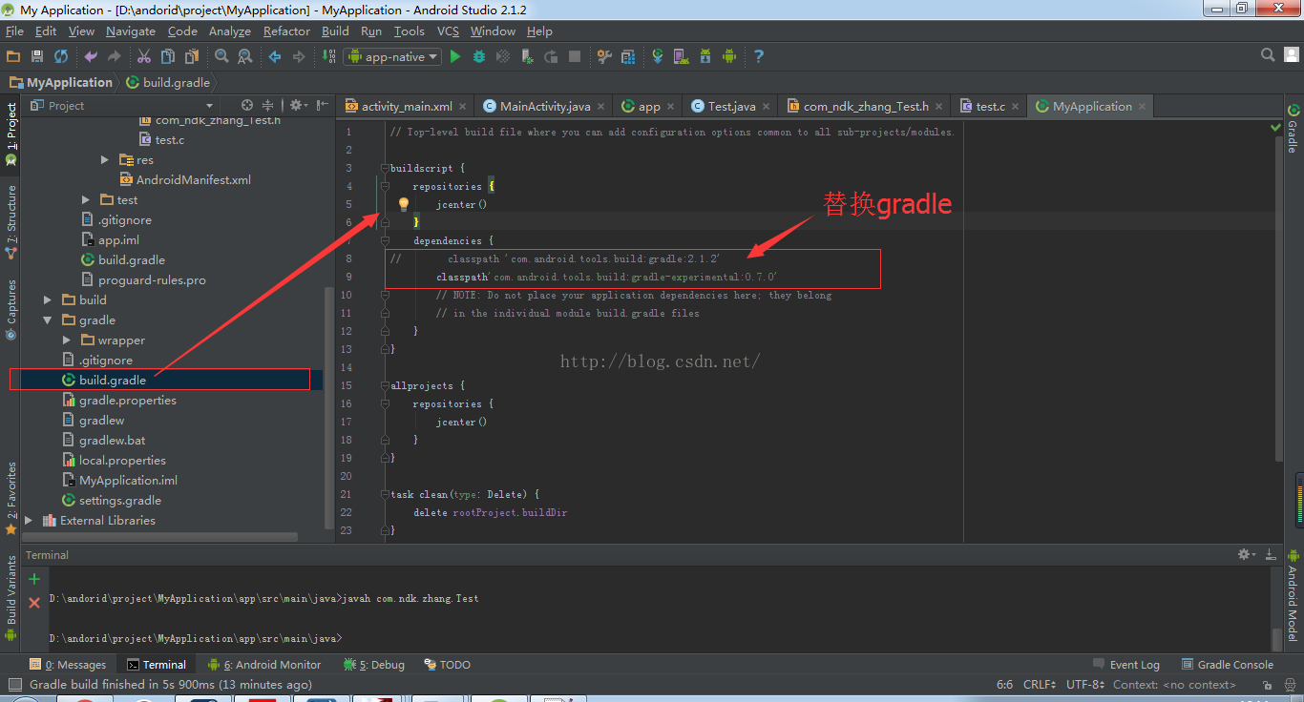1304x702 pixels.
Task: Sync project with Gradle files icon
Action: [658, 57]
